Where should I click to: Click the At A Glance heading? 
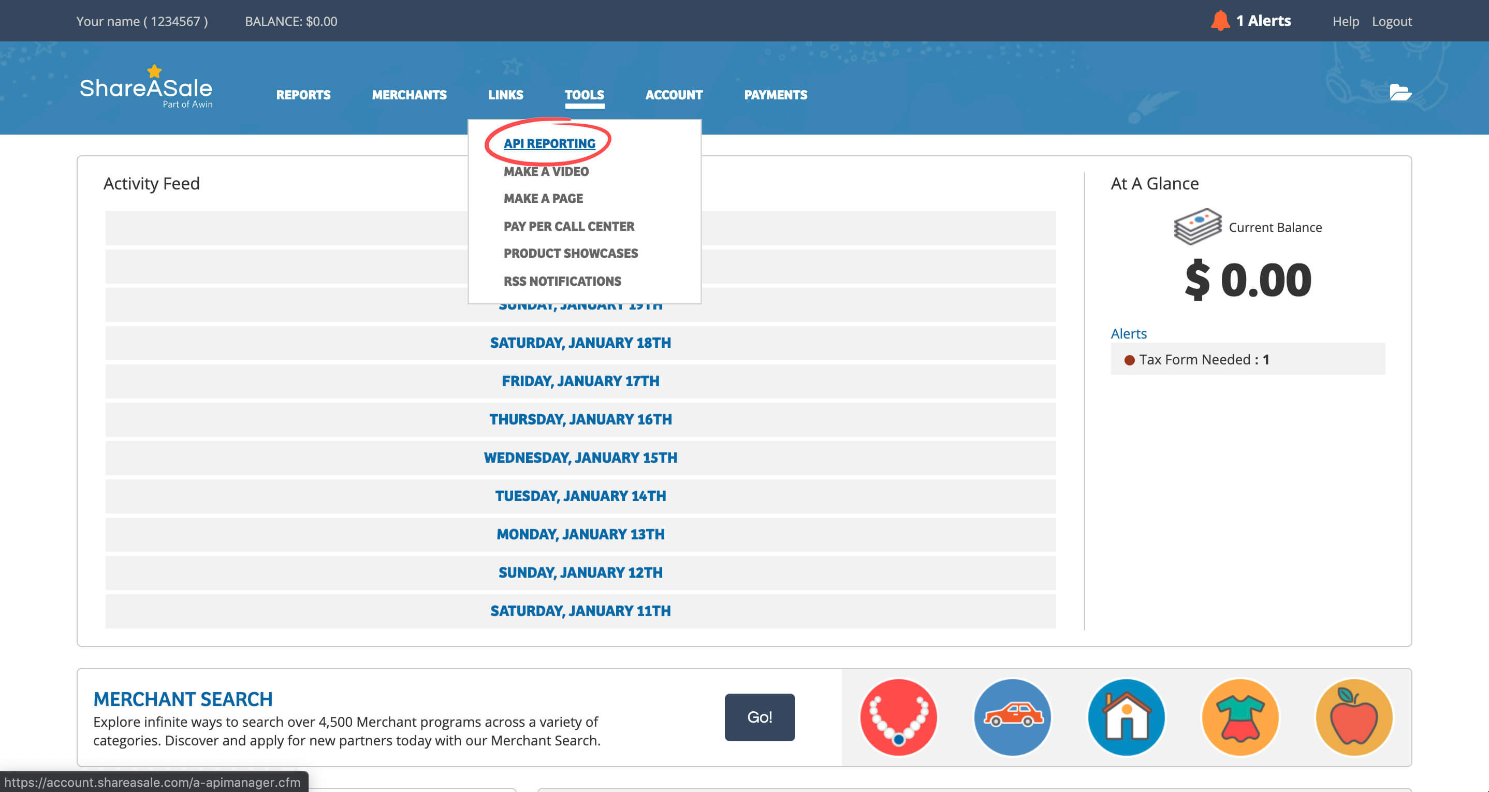click(1155, 183)
